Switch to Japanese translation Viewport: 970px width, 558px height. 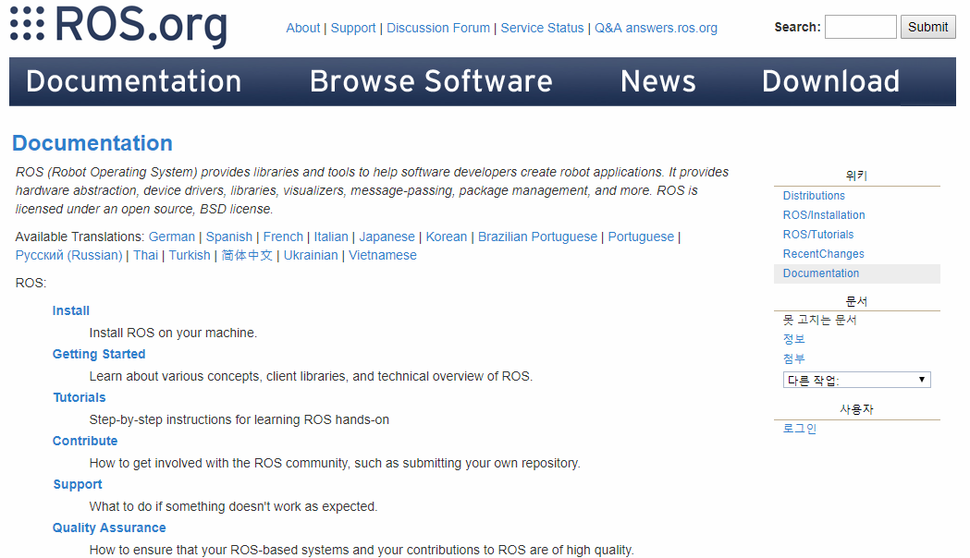(387, 237)
